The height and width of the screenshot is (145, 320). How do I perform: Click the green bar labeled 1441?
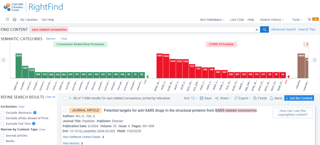coord(25,72)
